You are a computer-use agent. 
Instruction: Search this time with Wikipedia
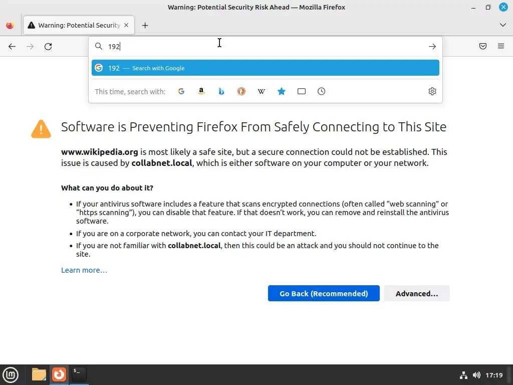(262, 91)
